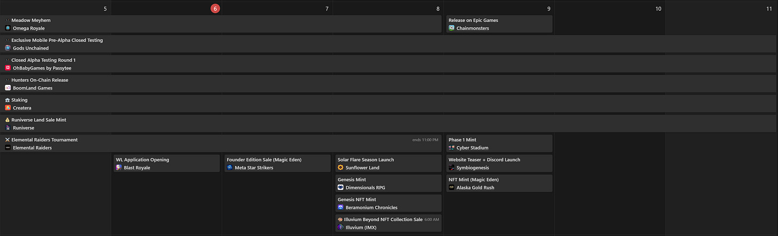Click the Blast Royale logo icon

(119, 168)
